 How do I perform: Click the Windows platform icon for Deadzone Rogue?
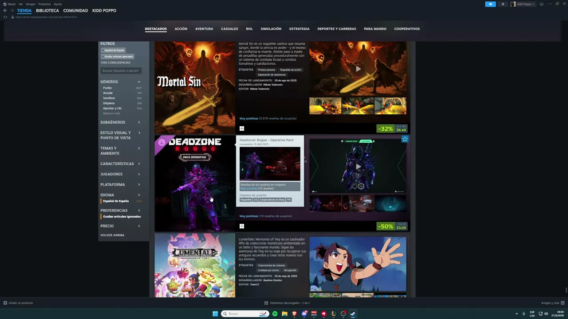[x=242, y=226]
